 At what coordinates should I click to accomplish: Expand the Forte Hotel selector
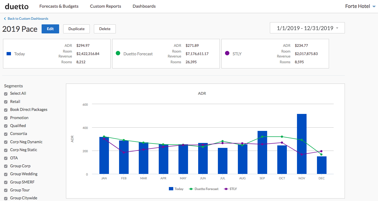(360, 6)
